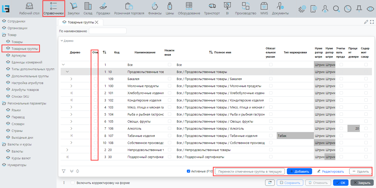Close the Товарные группы tab
This screenshot has width=376, height=188.
point(96,22)
